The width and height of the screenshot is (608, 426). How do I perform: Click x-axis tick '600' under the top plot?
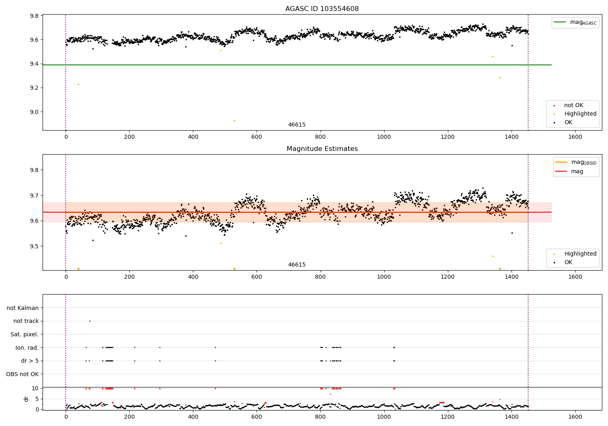[x=257, y=137]
